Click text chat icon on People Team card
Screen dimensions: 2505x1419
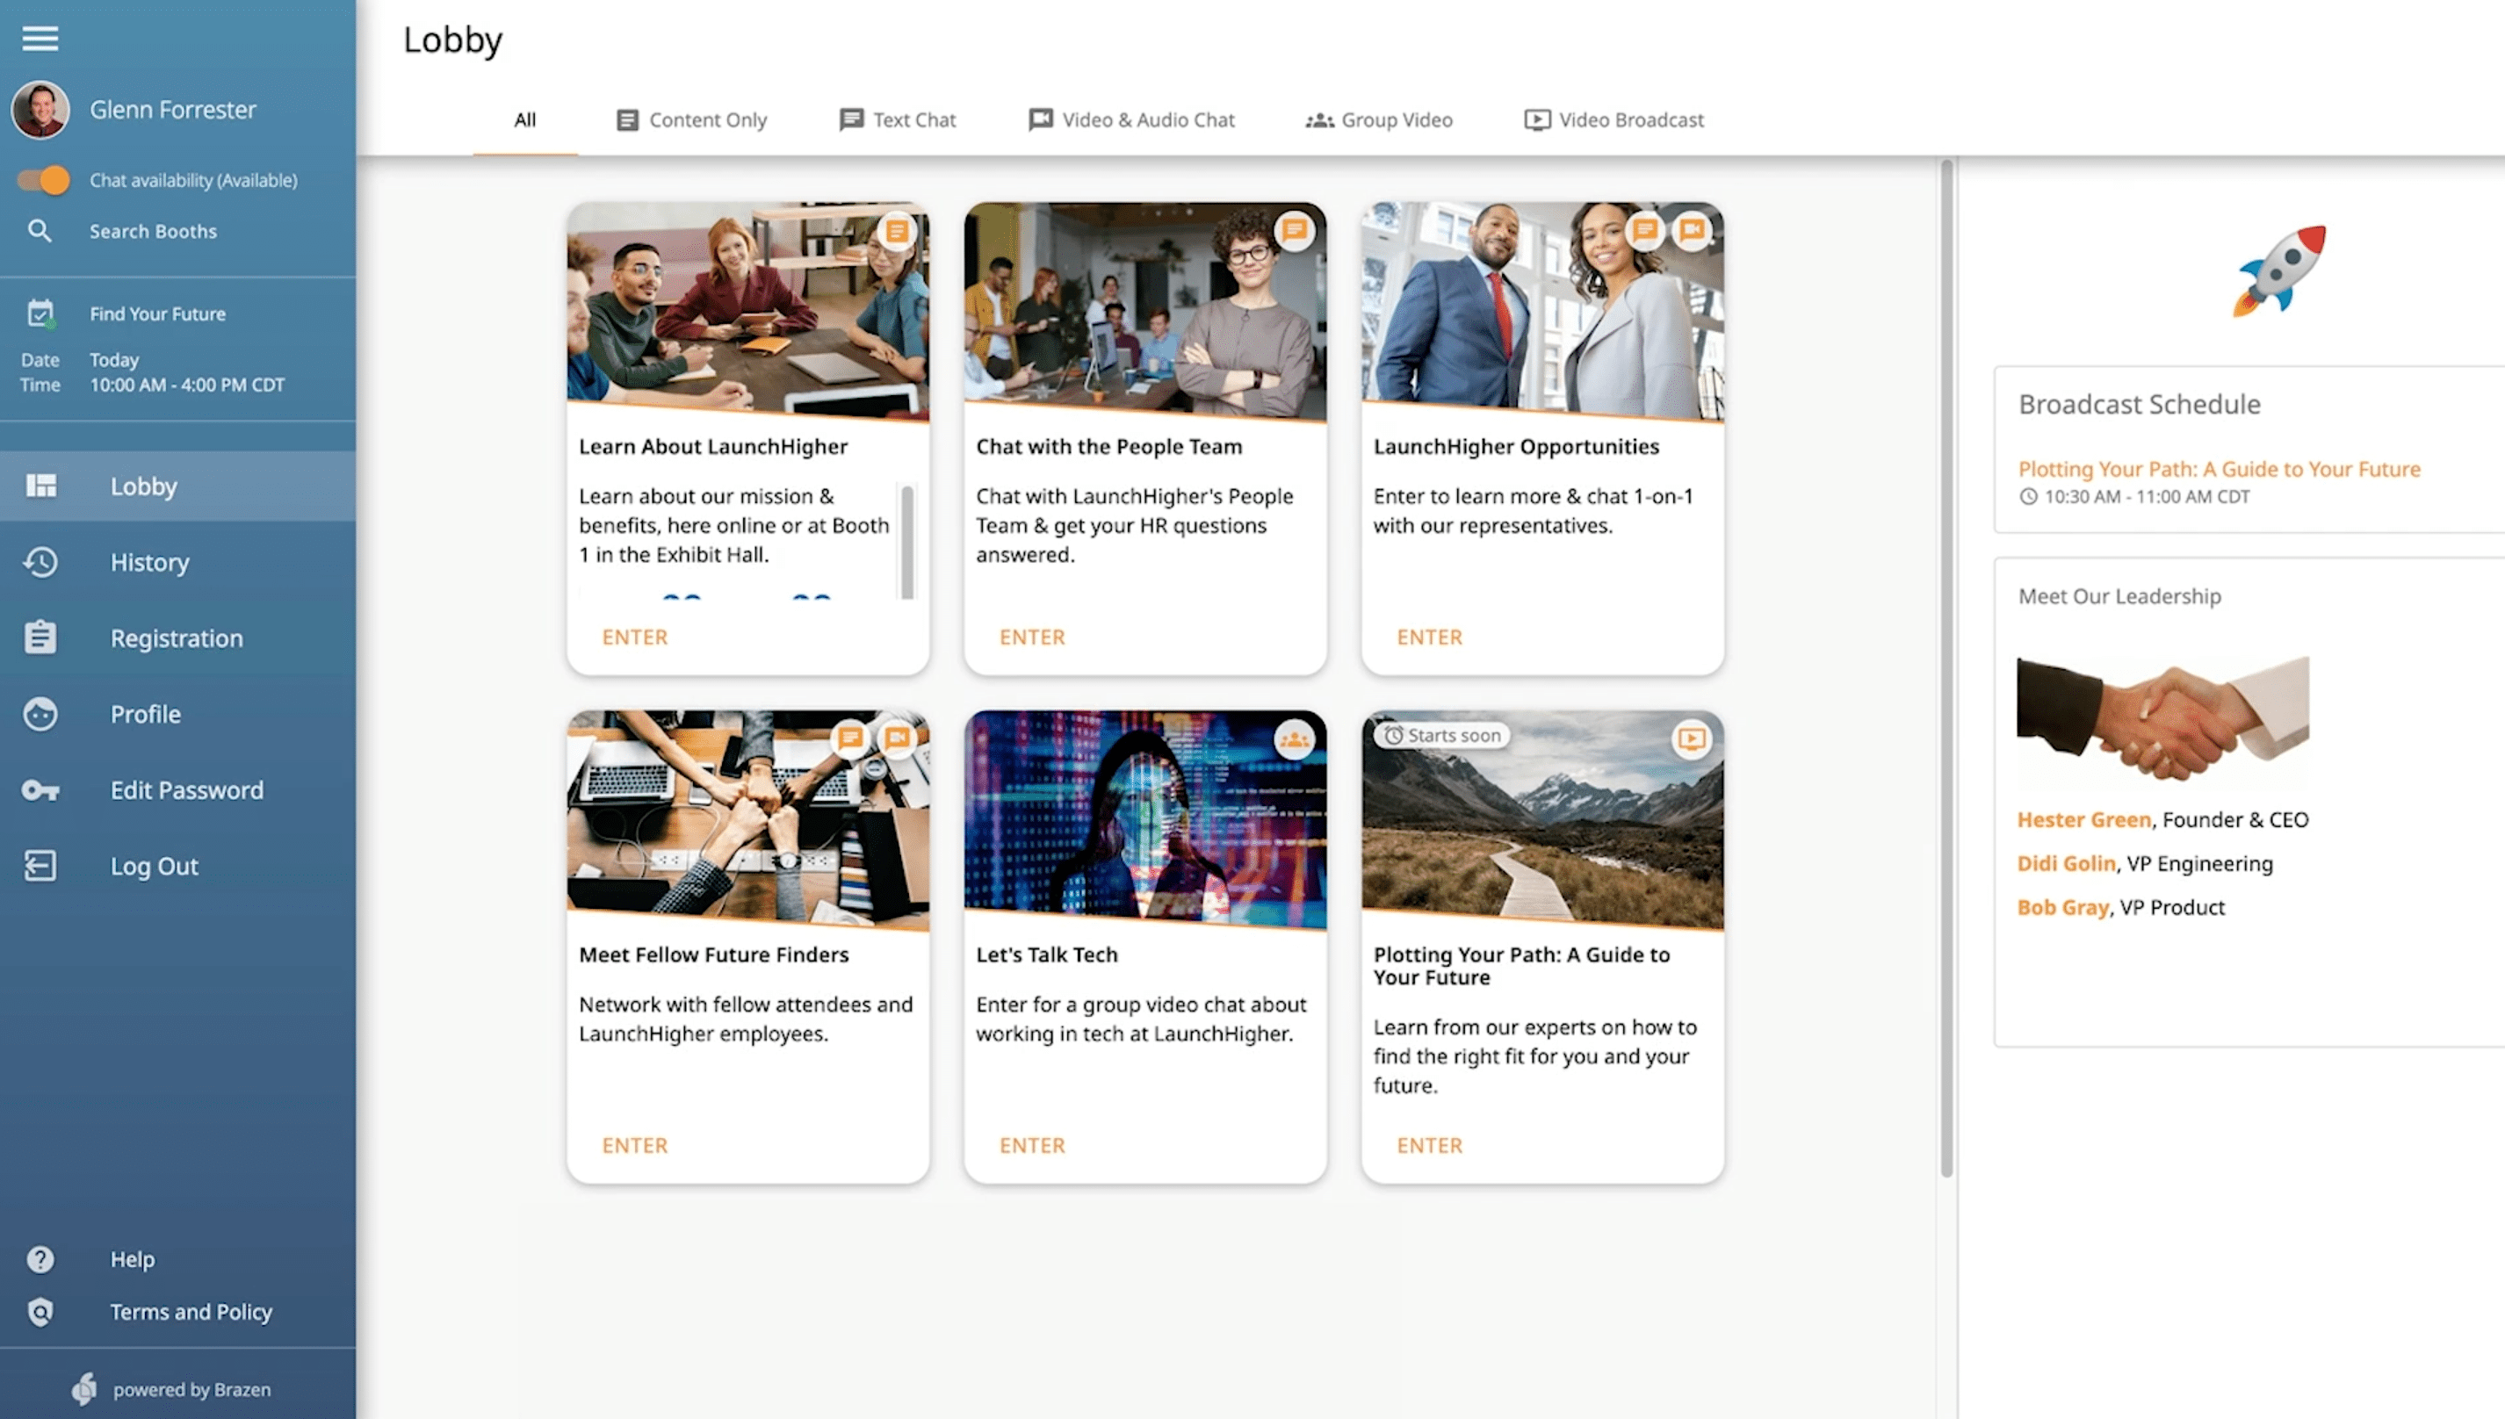point(1294,231)
